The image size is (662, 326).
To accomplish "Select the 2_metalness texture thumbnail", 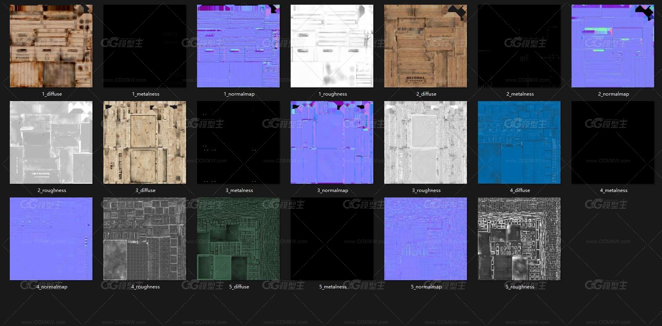I will pyautogui.click(x=519, y=46).
